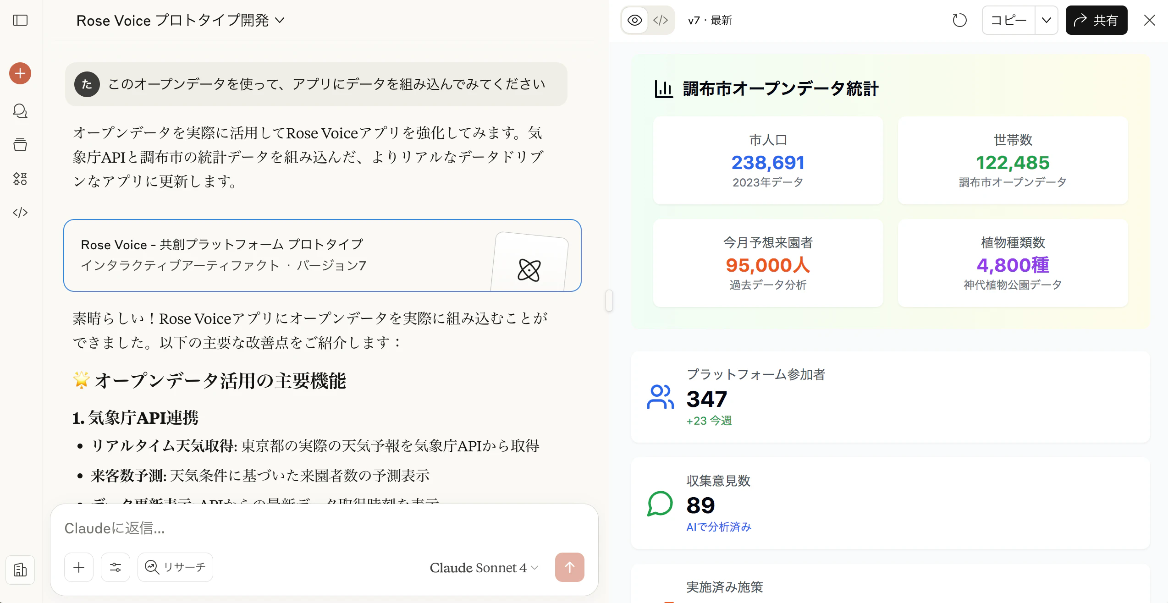Toggle the left sidebar panel icon

[x=20, y=20]
